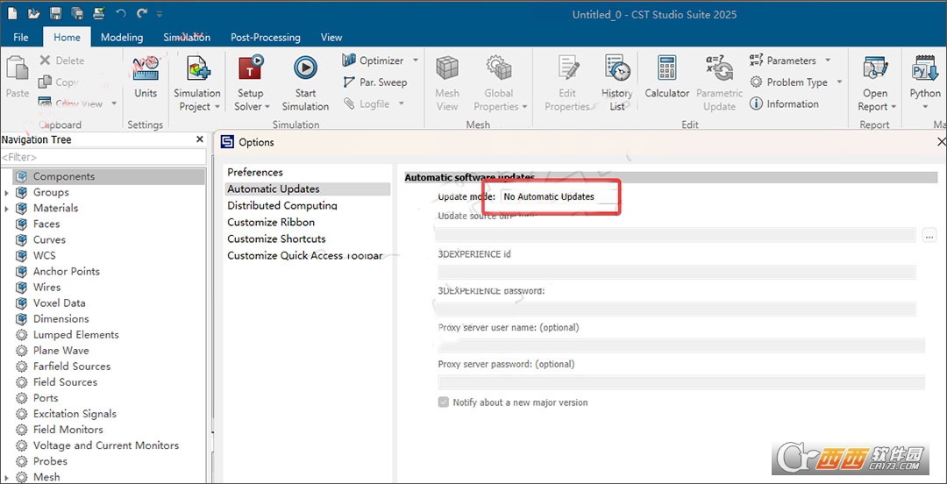Toggle Notify about a new major version

(444, 402)
